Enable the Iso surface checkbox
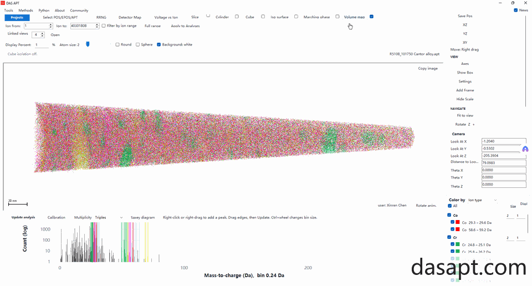 (x=296, y=16)
